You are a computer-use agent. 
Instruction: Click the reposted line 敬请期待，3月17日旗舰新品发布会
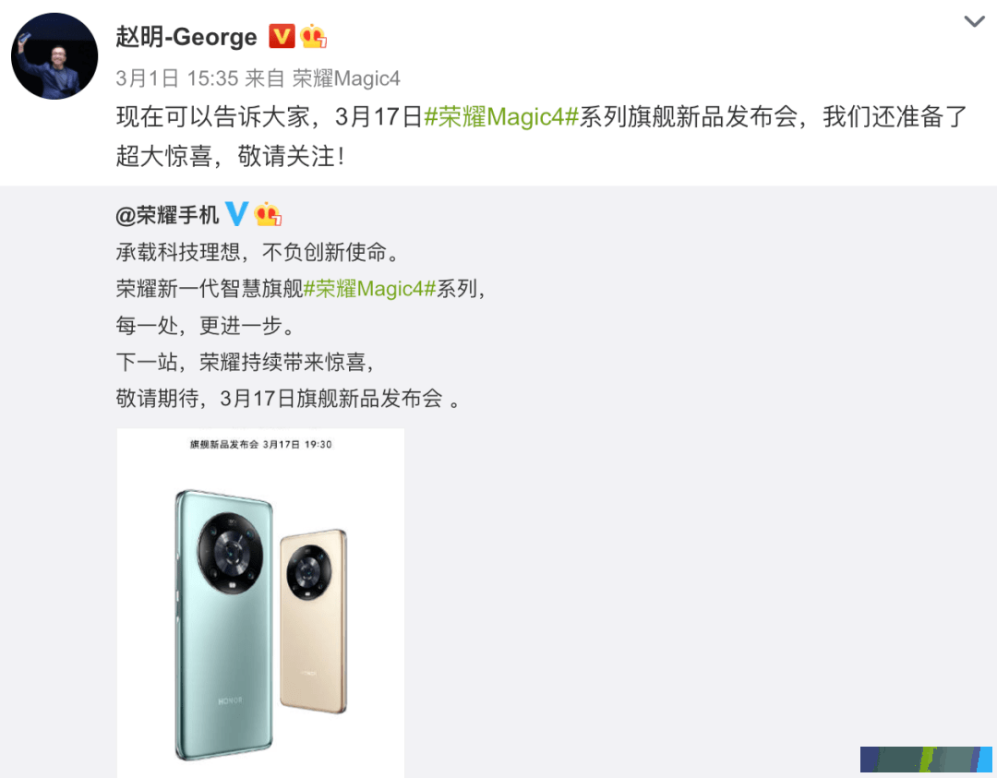(x=289, y=399)
